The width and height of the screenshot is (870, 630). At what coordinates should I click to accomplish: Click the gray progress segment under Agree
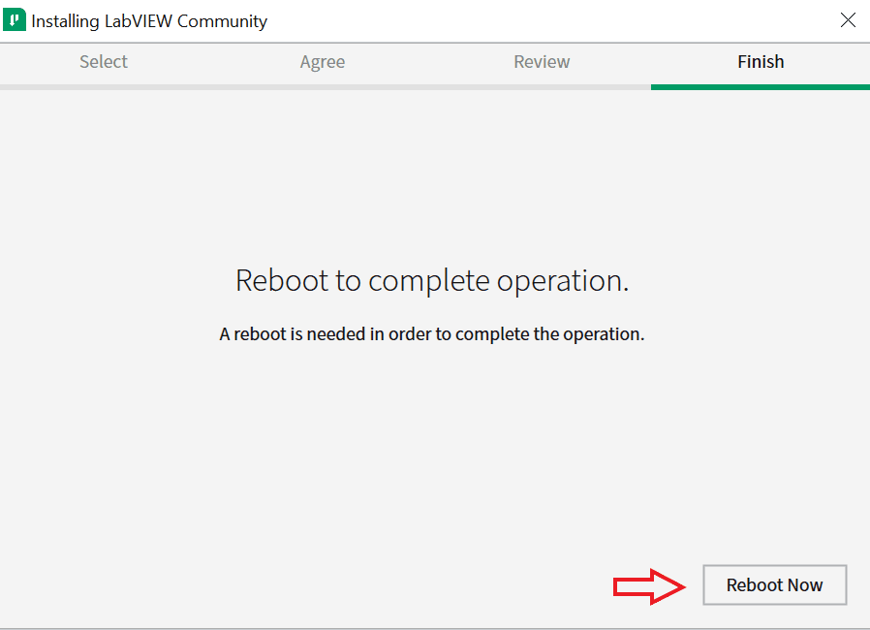(x=326, y=87)
